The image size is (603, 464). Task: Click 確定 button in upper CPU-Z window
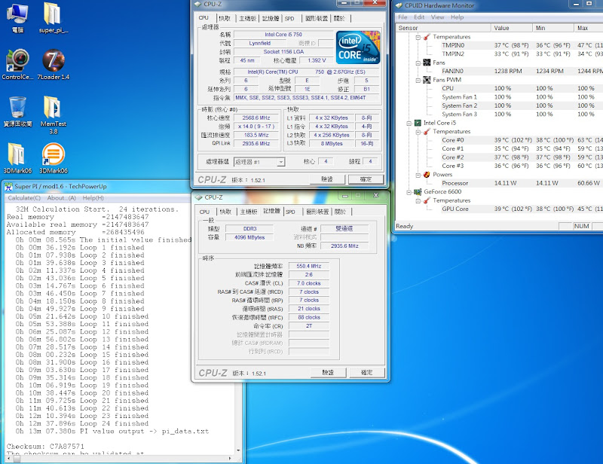[x=366, y=179]
